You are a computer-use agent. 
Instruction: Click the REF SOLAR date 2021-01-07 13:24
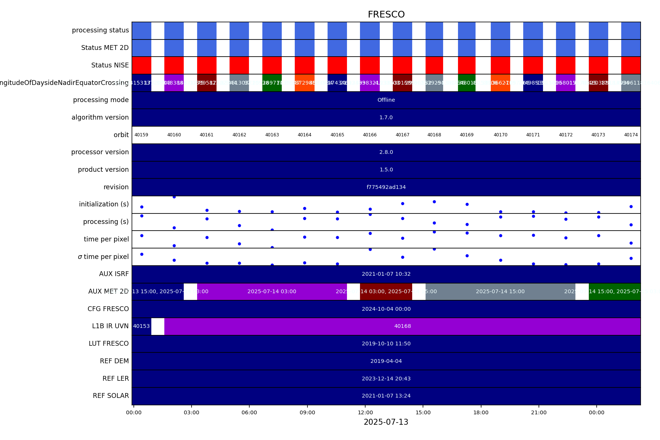386,396
